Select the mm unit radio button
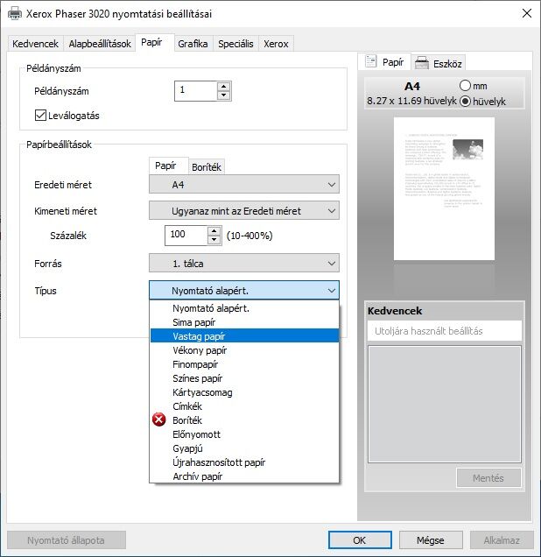Viewport: 541px width, 557px height. point(465,86)
